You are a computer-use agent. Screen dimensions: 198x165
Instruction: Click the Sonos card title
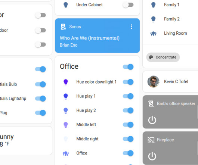coord(75,27)
